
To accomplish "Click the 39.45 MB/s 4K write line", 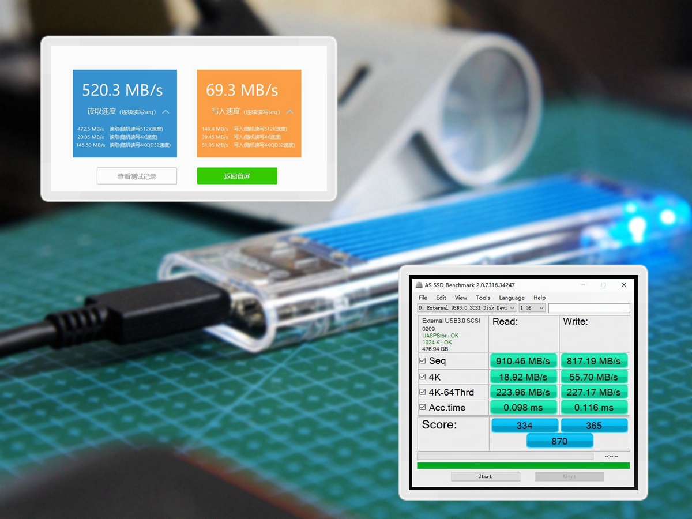I will [x=242, y=137].
